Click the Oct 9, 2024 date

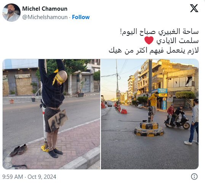click(42, 177)
